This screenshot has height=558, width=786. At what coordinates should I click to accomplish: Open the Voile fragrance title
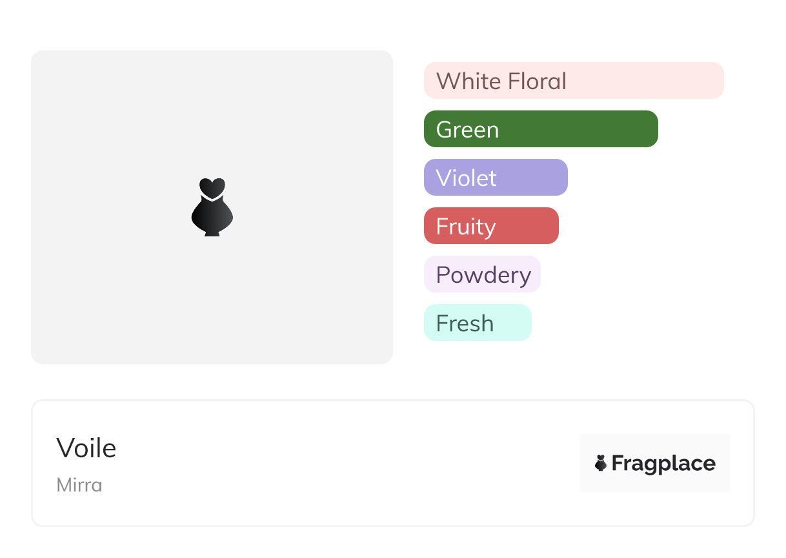tap(86, 448)
